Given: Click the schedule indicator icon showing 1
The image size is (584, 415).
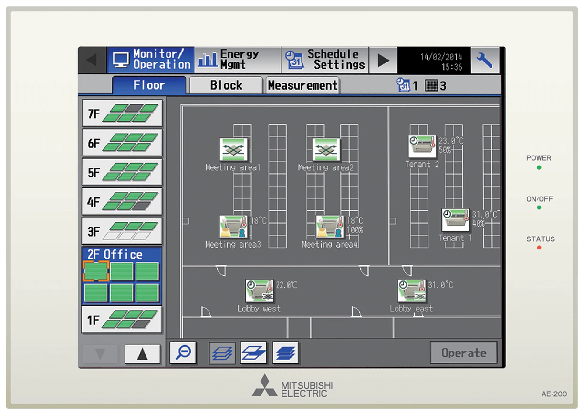Looking at the screenshot, I should 403,85.
